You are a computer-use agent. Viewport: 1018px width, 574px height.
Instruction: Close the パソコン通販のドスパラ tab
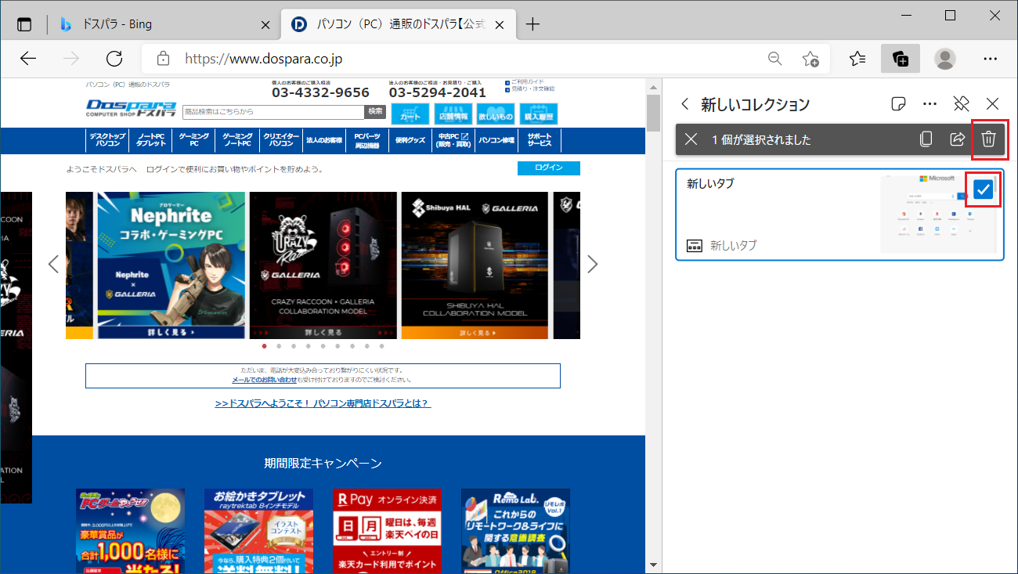click(500, 24)
